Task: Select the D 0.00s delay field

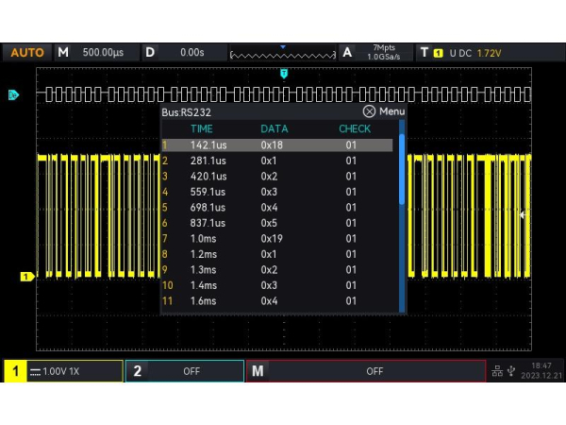Action: click(184, 53)
